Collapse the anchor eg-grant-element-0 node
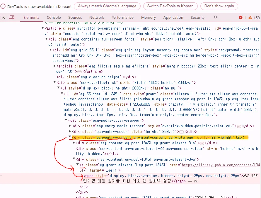 (77, 165)
